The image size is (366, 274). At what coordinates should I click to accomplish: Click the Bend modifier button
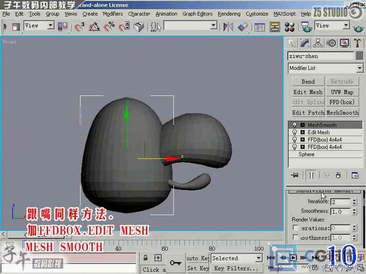coord(308,82)
